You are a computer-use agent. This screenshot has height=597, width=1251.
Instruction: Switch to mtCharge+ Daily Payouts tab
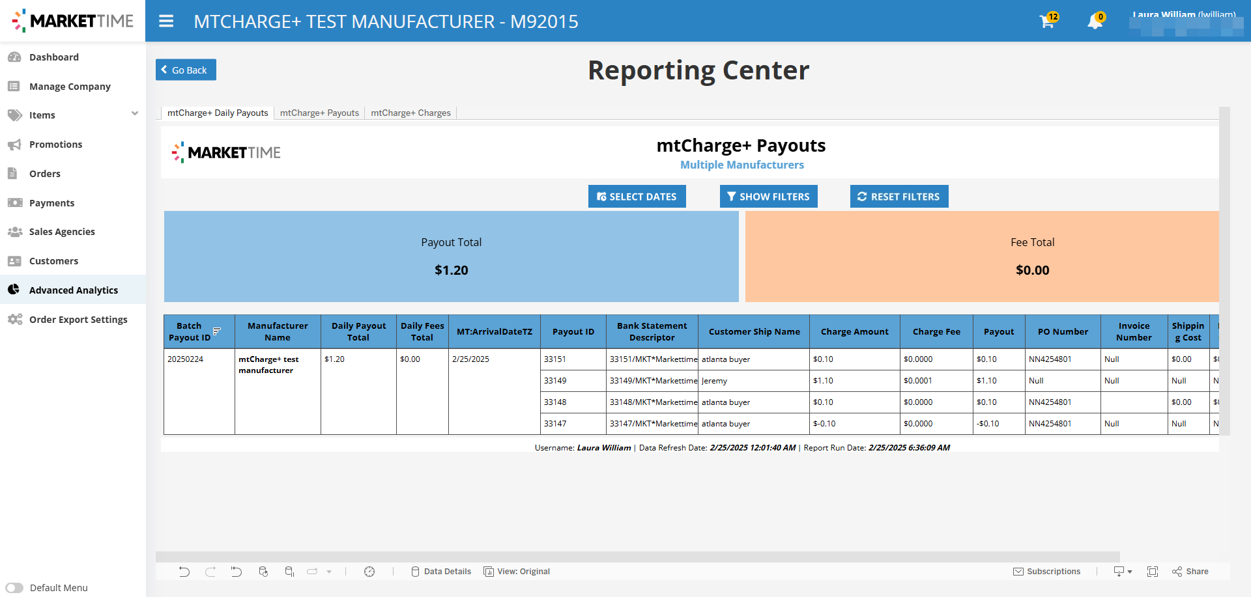tap(218, 113)
